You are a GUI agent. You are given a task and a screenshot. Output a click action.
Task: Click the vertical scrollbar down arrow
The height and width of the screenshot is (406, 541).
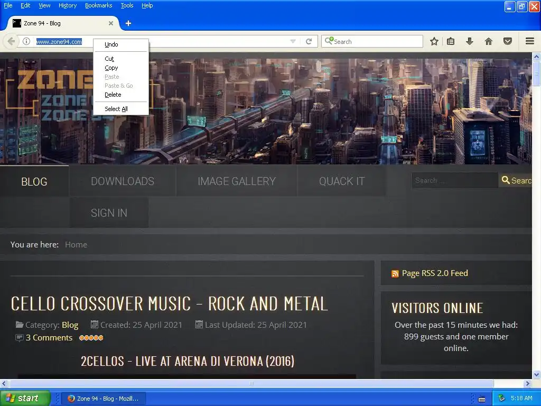click(536, 375)
